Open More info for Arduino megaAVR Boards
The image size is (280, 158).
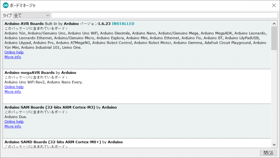click(x=13, y=92)
